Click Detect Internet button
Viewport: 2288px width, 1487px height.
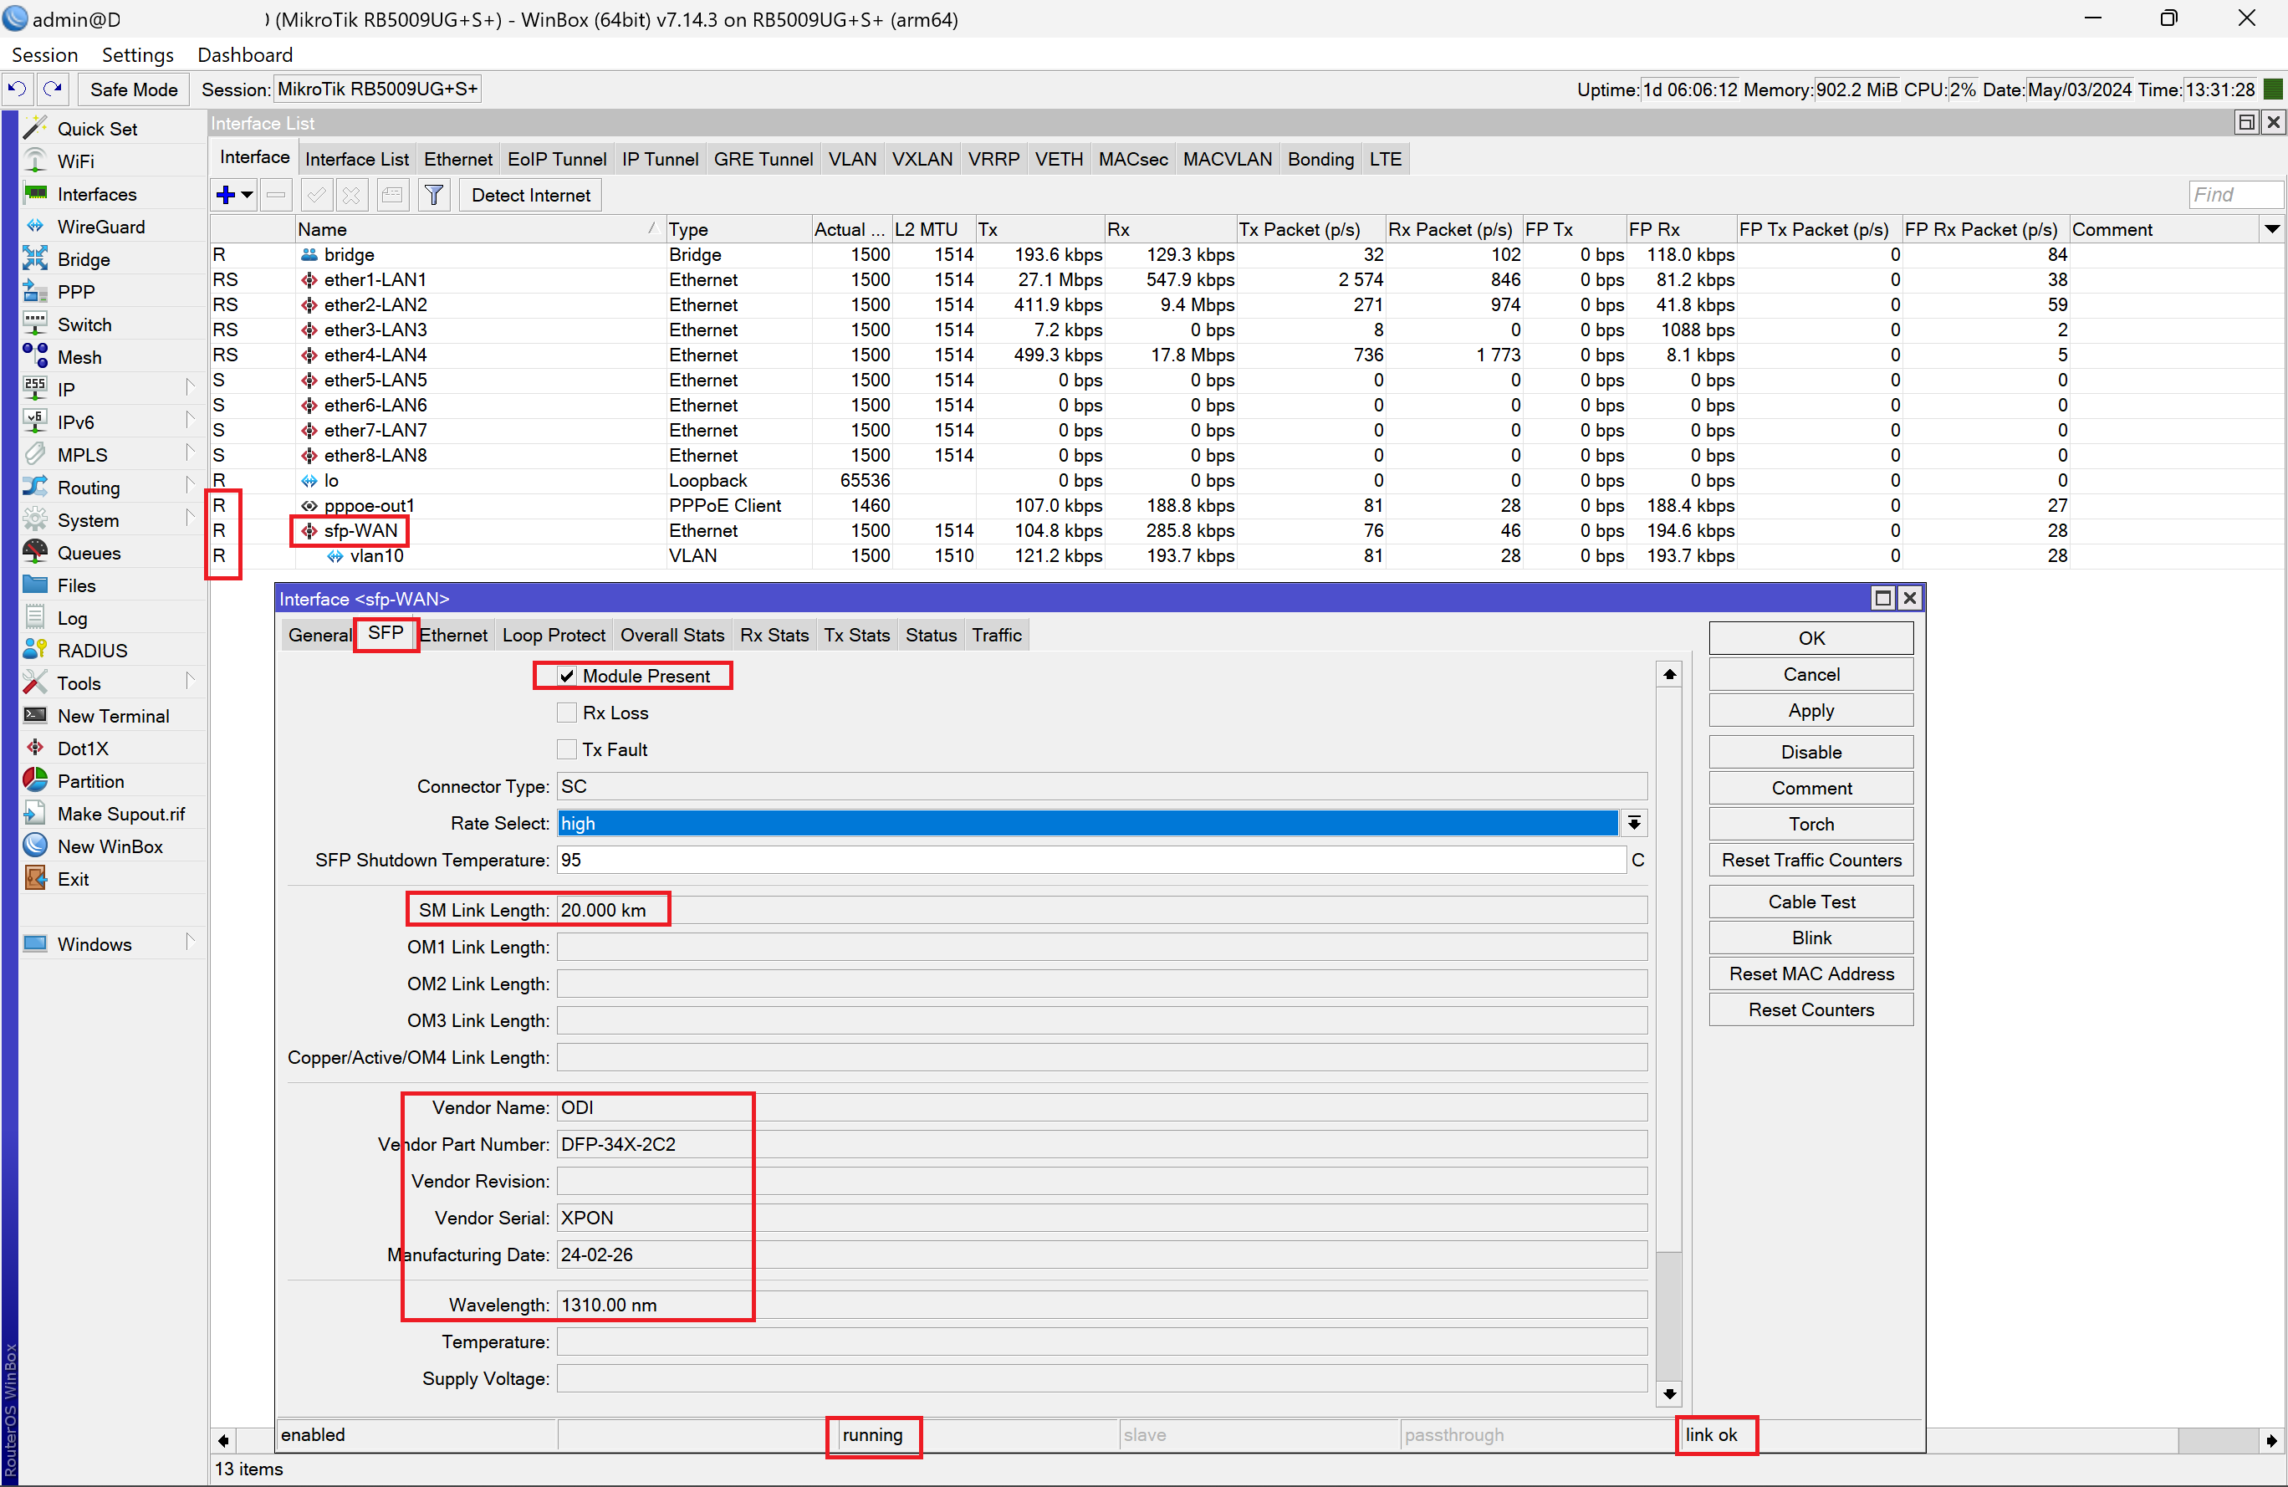click(531, 195)
